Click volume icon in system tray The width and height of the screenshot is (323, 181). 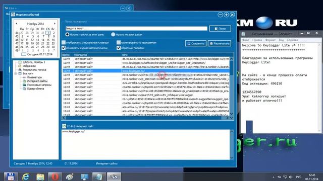point(291,177)
